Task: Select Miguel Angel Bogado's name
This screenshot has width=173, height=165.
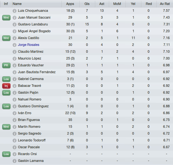Action: (x=34, y=31)
